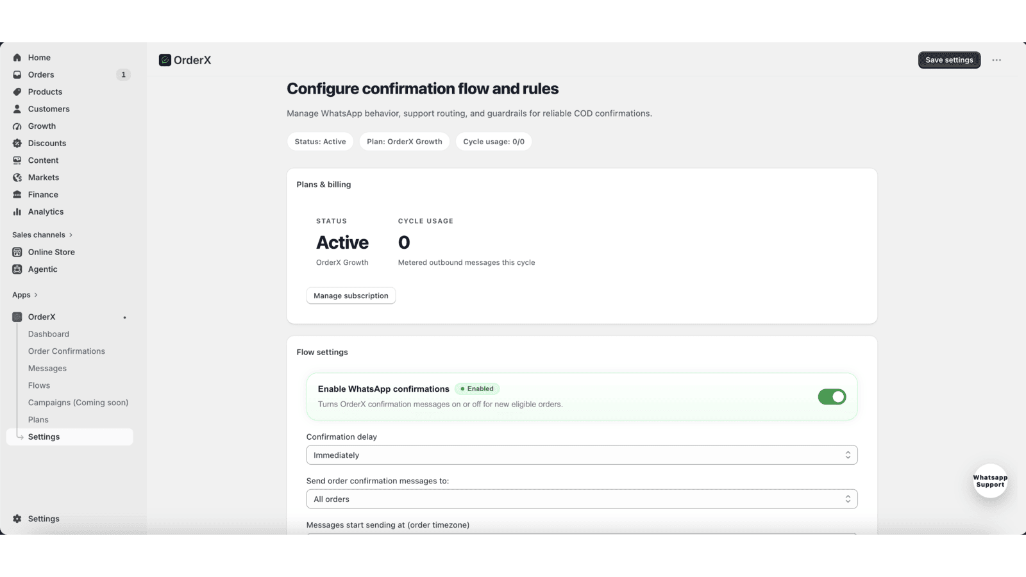The height and width of the screenshot is (577, 1026).
Task: Click the Cycle usage: 0/0 badge
Action: (494, 142)
